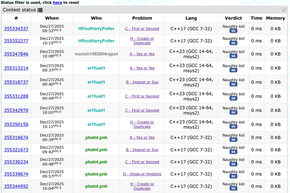Open submission 355334337

tap(16, 29)
